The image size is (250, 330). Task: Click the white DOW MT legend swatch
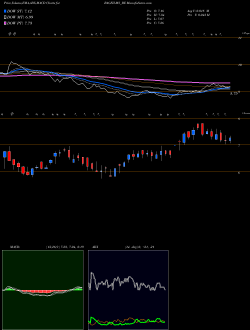[5, 17]
